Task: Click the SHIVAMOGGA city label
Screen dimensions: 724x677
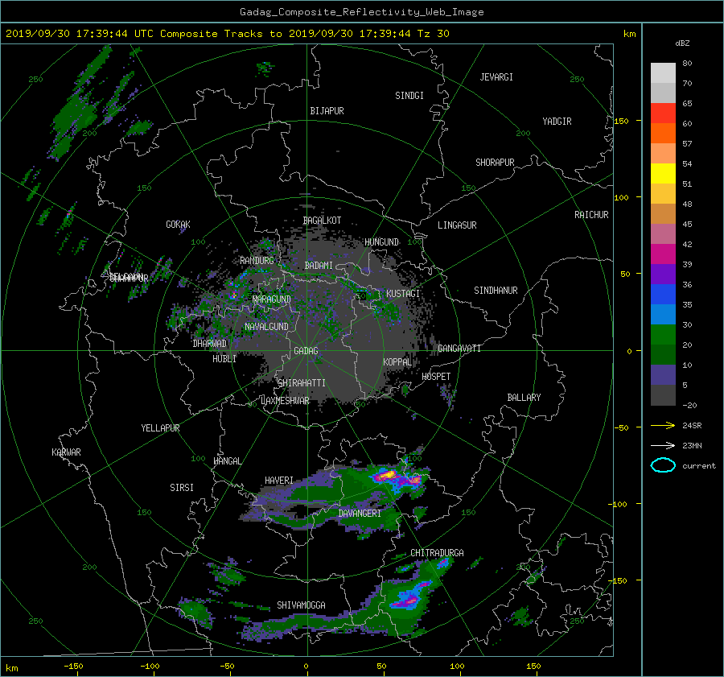Action: coord(301,605)
